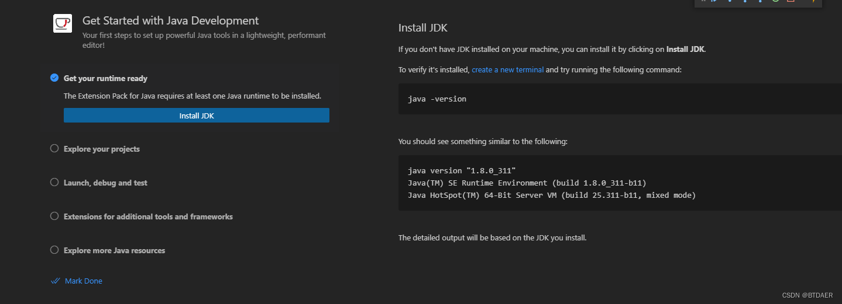This screenshot has width=842, height=304.
Task: Click the debug Step Out icon
Action: [x=760, y=2]
